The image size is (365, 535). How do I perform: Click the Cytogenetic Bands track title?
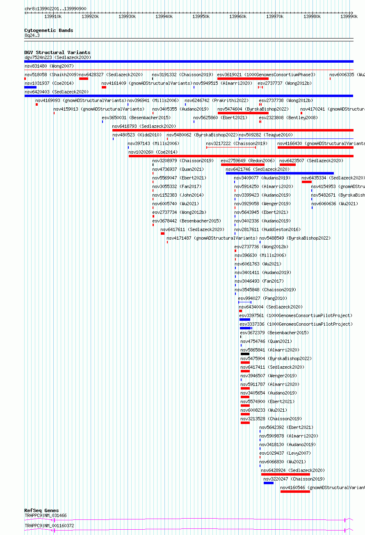49,30
